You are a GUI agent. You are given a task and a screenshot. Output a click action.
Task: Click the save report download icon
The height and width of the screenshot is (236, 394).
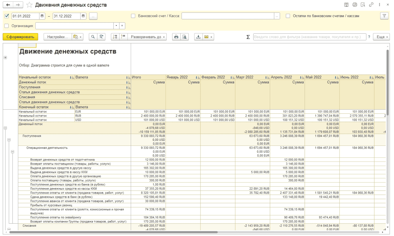[x=198, y=37]
